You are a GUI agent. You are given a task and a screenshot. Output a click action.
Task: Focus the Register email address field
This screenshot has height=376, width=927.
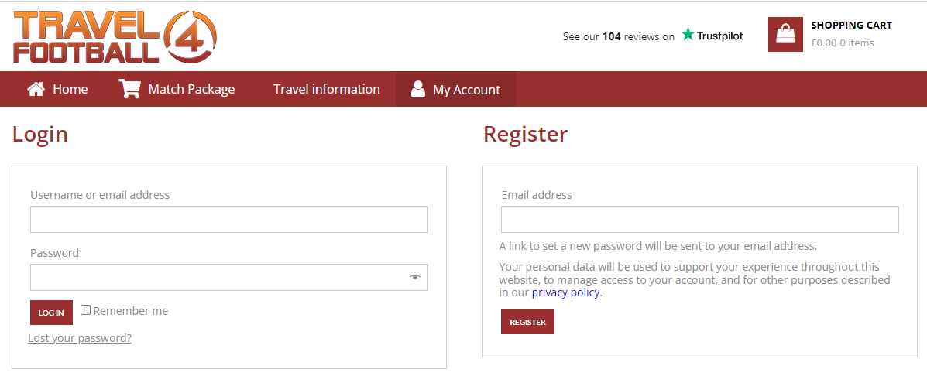point(700,219)
